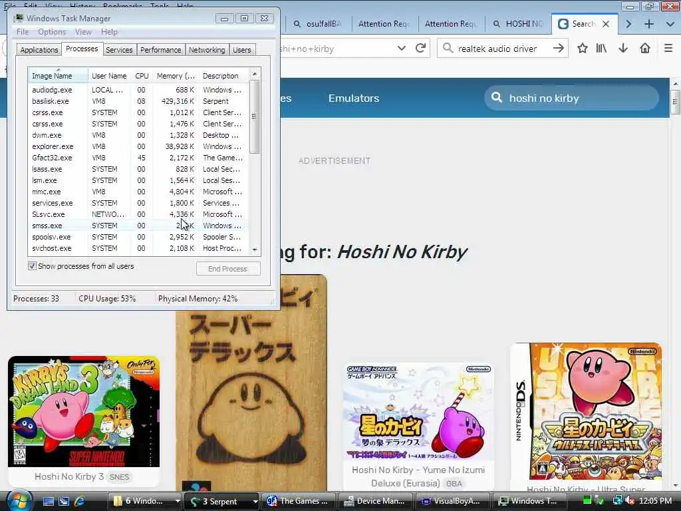Select the Nintendo DS Kirby cover thumbnail
Screen dimensions: 681x511
click(x=587, y=411)
